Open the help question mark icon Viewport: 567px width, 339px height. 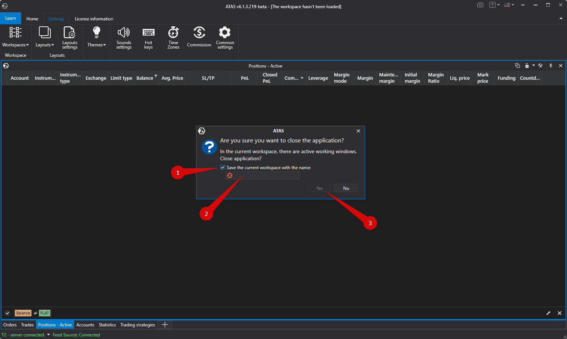[x=492, y=5]
